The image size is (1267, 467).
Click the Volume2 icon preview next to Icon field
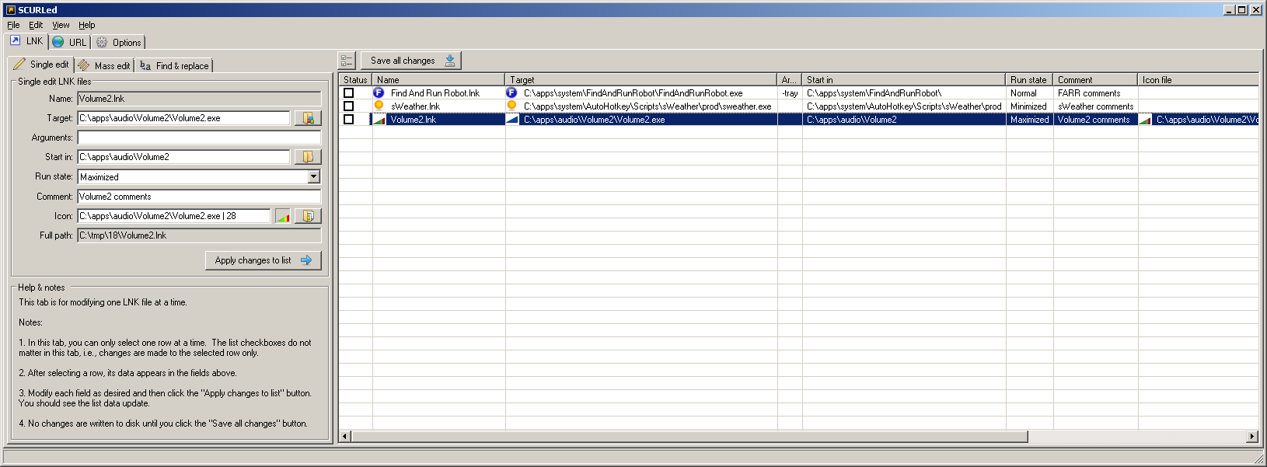282,216
